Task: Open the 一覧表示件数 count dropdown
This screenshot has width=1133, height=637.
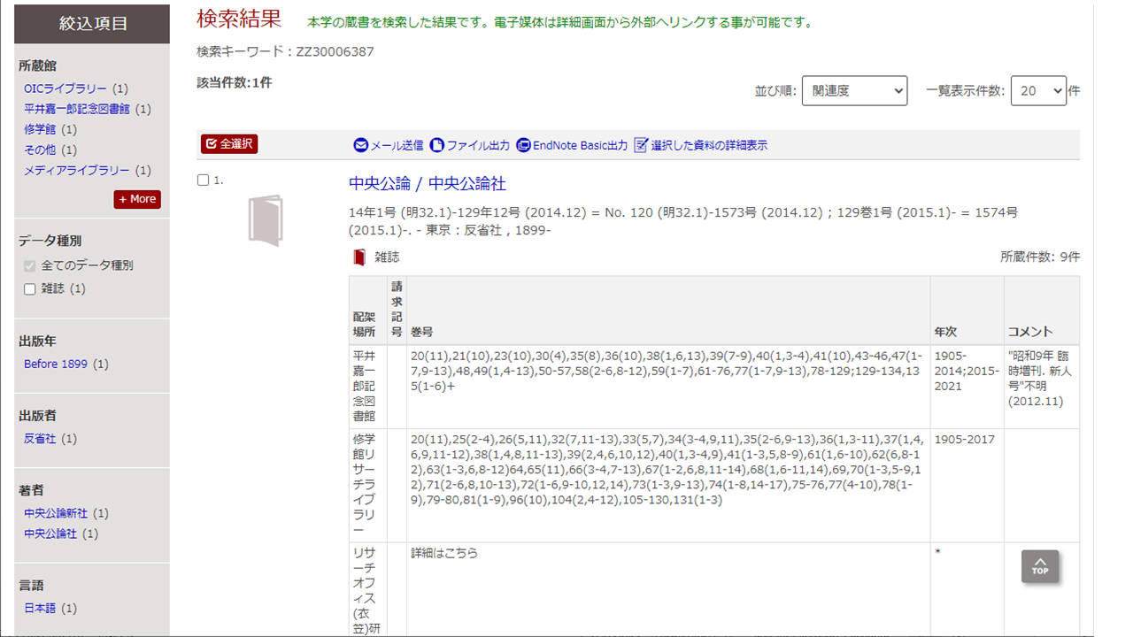Action: tap(1038, 90)
